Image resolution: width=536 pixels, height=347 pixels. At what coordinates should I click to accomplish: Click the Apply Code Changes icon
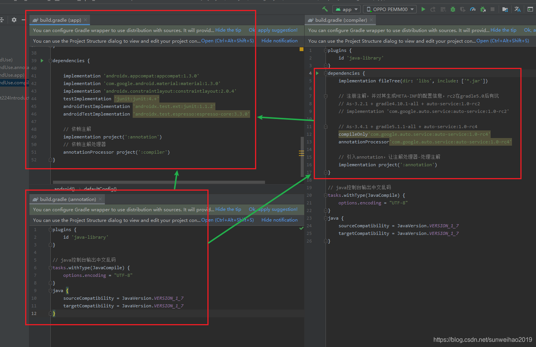[x=443, y=9]
